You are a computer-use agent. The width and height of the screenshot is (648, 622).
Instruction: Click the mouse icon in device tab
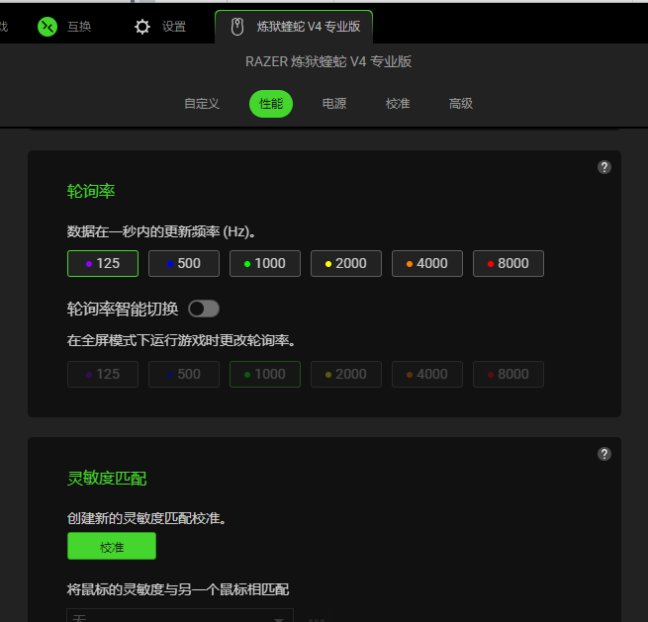tap(237, 27)
